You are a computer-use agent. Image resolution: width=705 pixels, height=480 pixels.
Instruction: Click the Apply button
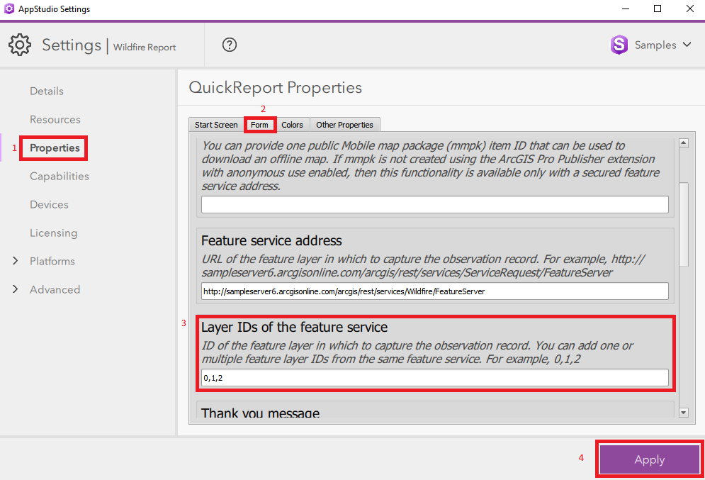click(x=650, y=459)
